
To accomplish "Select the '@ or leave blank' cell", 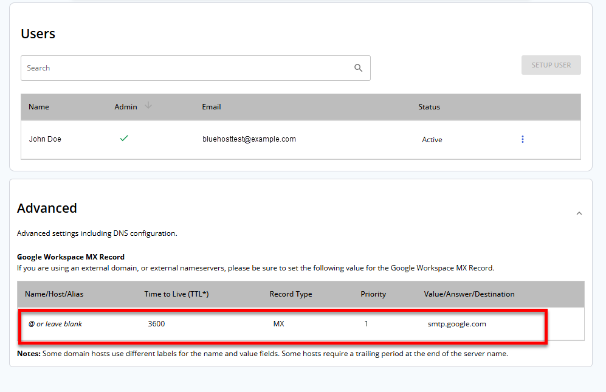I will click(x=55, y=323).
